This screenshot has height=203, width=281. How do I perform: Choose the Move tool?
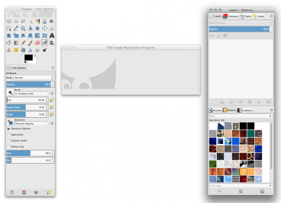click(x=37, y=28)
